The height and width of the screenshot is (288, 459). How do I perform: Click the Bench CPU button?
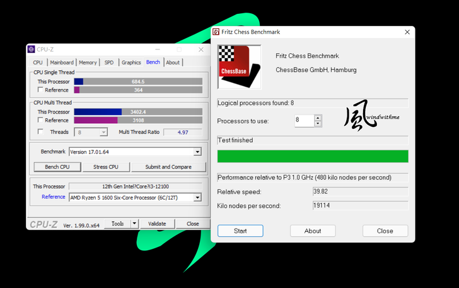point(57,167)
